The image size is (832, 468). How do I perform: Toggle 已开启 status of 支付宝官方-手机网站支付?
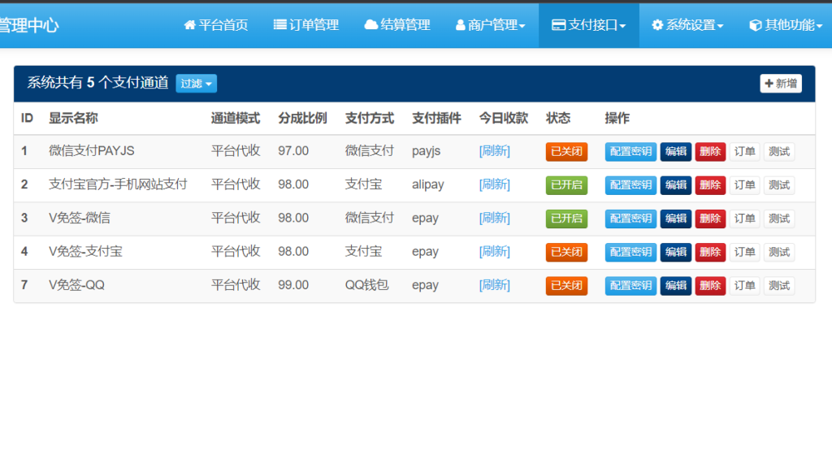click(566, 185)
